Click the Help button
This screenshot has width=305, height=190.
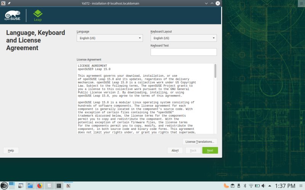[x=11, y=150]
